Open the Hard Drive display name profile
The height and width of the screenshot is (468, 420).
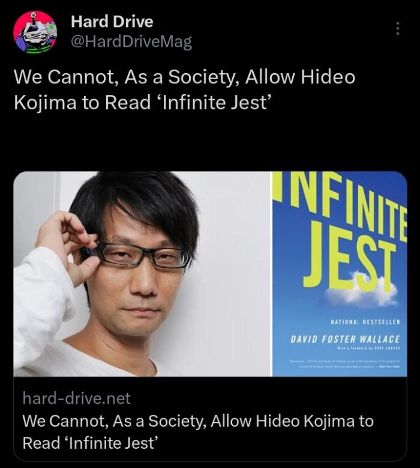(x=112, y=22)
